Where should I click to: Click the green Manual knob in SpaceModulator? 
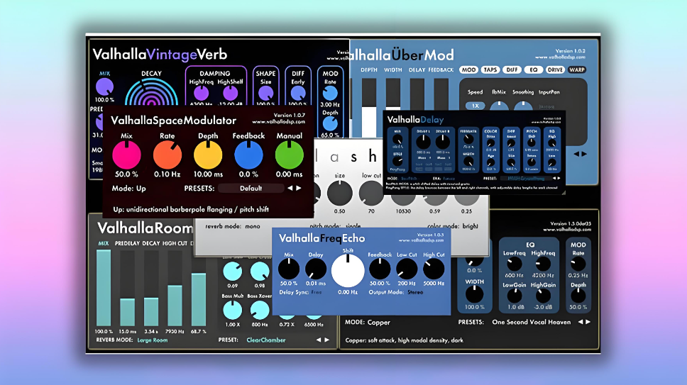(289, 155)
